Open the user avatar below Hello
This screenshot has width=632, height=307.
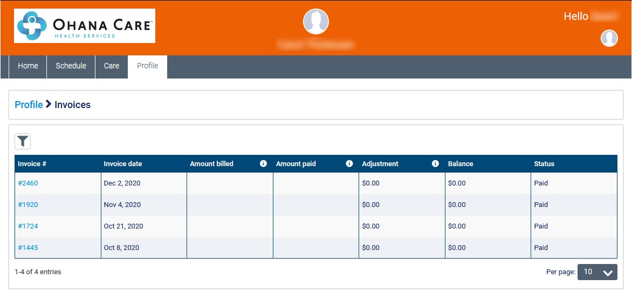[x=609, y=38]
